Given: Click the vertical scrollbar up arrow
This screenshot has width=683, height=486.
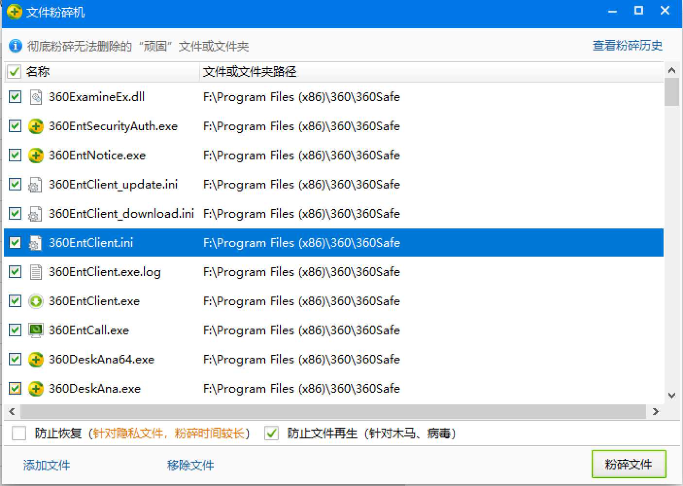Looking at the screenshot, I should 672,70.
